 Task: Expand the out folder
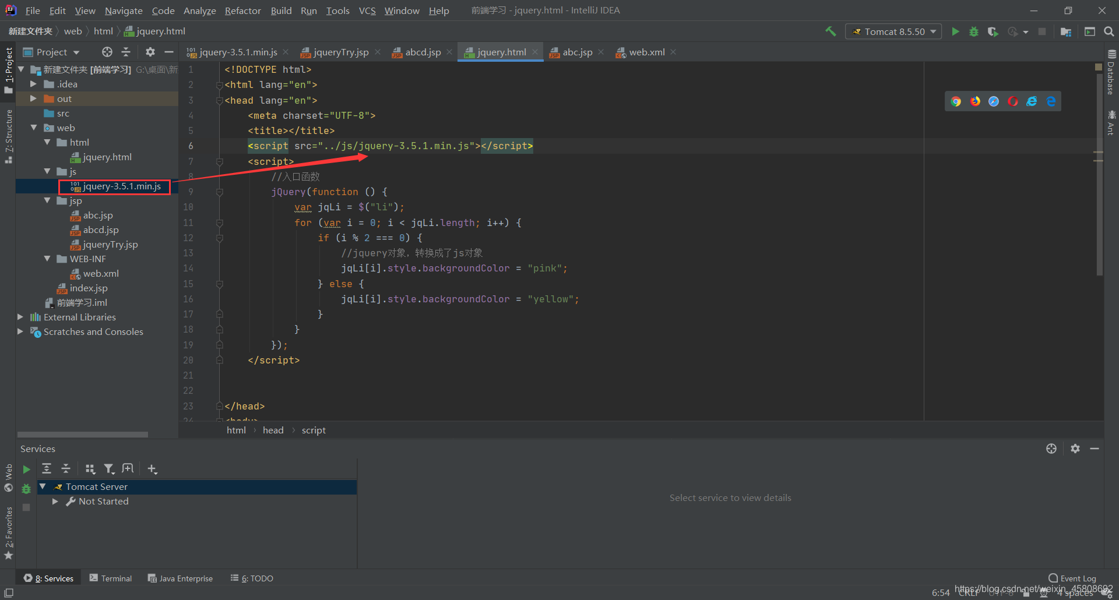click(x=33, y=98)
